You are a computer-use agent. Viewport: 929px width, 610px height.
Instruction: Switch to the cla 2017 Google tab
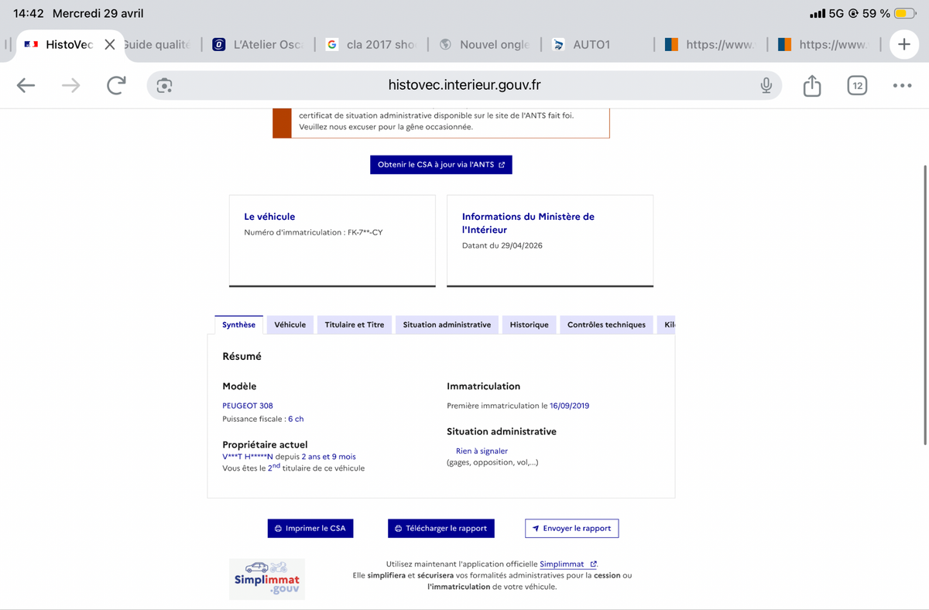(372, 45)
